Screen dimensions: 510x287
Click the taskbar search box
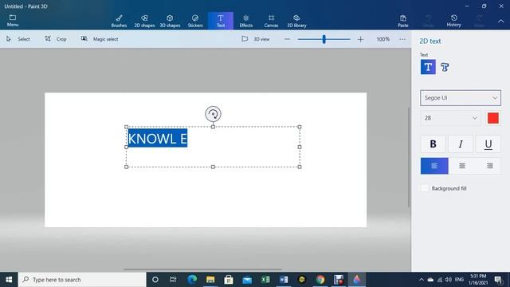[x=82, y=280]
